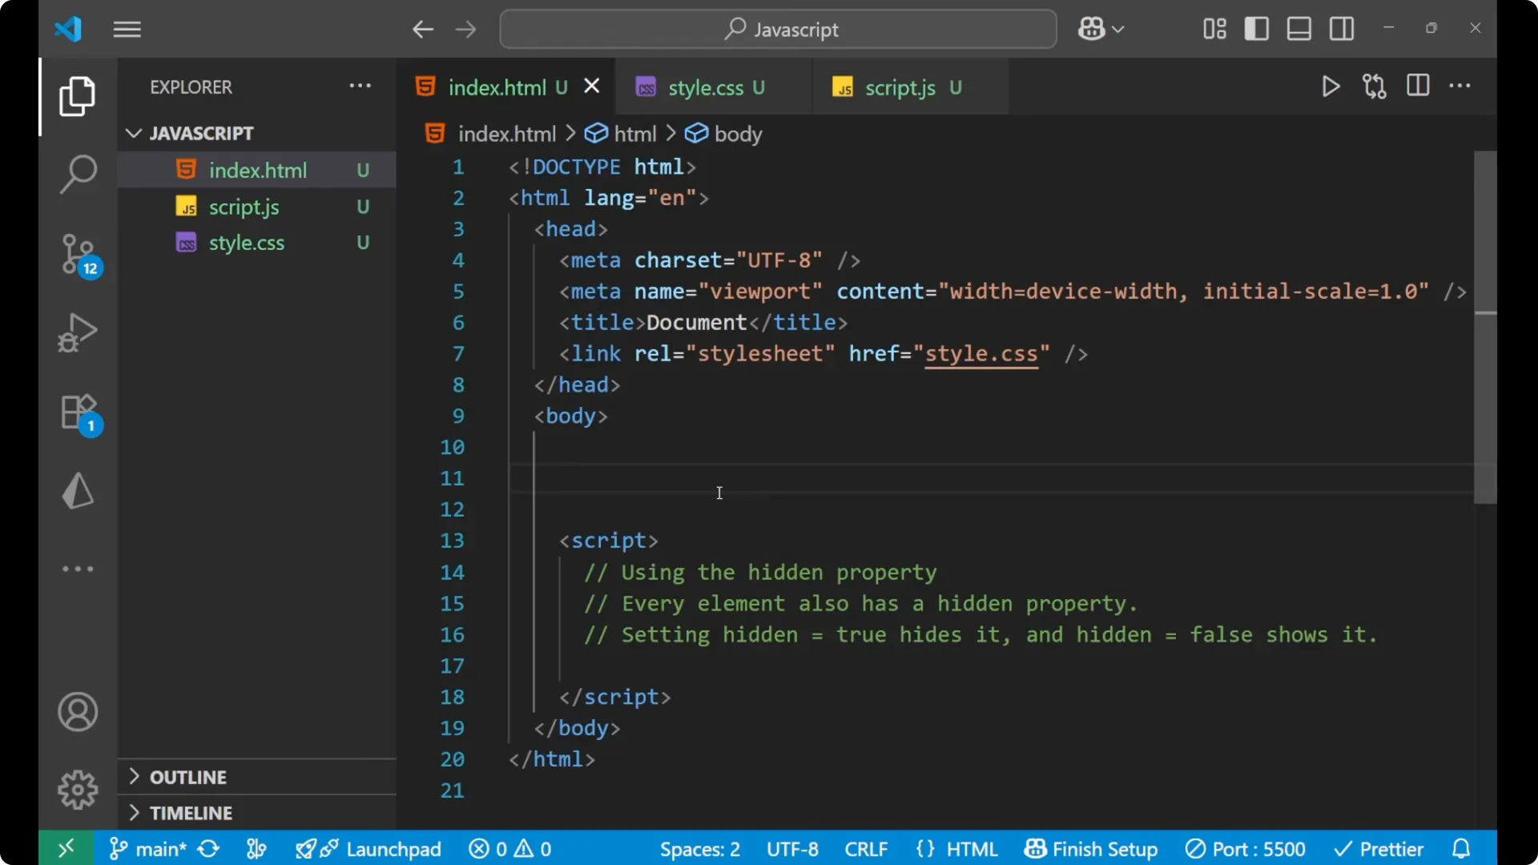Image resolution: width=1538 pixels, height=865 pixels.
Task: Toggle the secondary sidebar visibility
Action: pos(1342,28)
